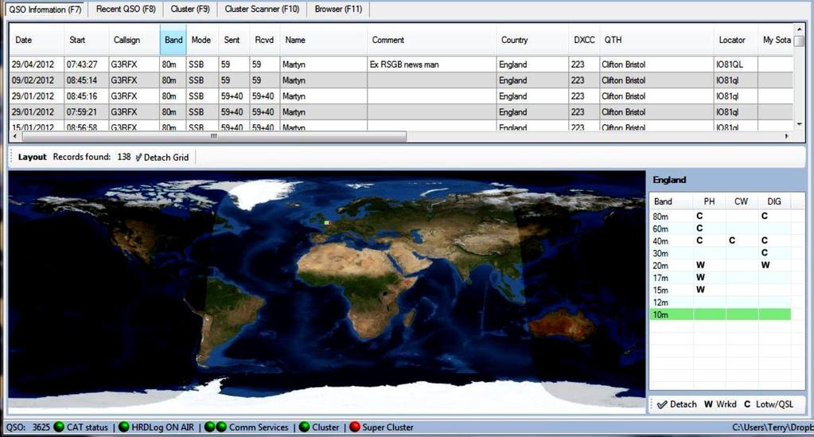Select the 12m band row

(x=721, y=302)
